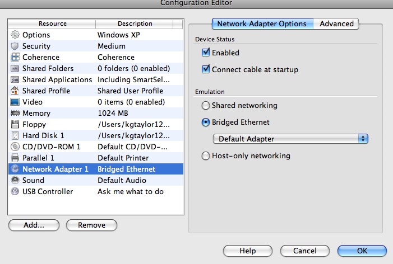The height and width of the screenshot is (264, 393).
Task: Select the Shared Applications label
Action: pos(57,80)
